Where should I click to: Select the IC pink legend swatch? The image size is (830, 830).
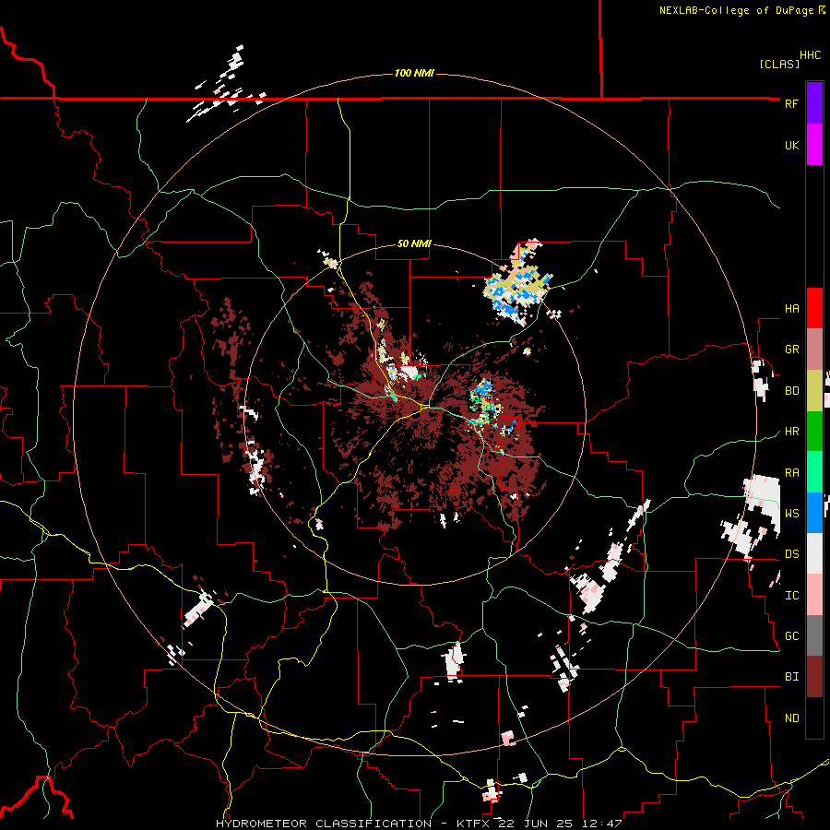814,595
